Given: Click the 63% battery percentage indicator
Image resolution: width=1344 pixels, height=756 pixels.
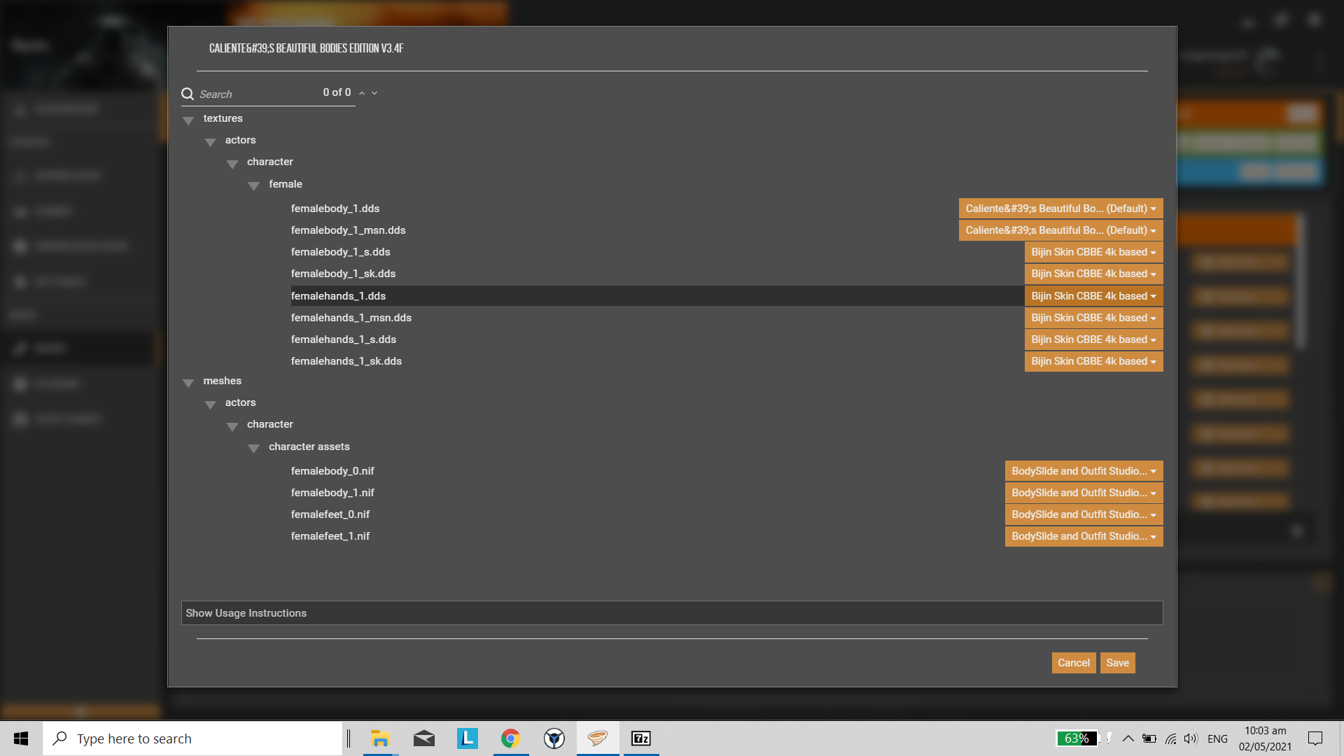Looking at the screenshot, I should (x=1077, y=738).
